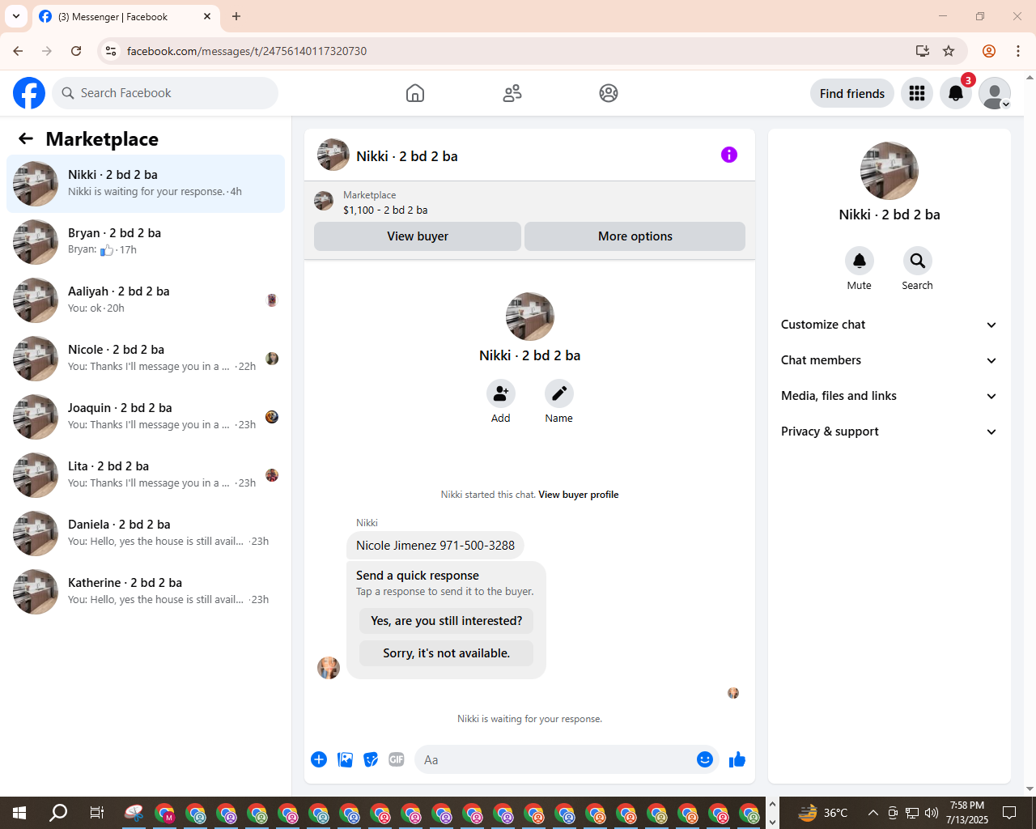Open Bryan conversation in chat list
Screen dimensions: 1036x829
point(146,242)
